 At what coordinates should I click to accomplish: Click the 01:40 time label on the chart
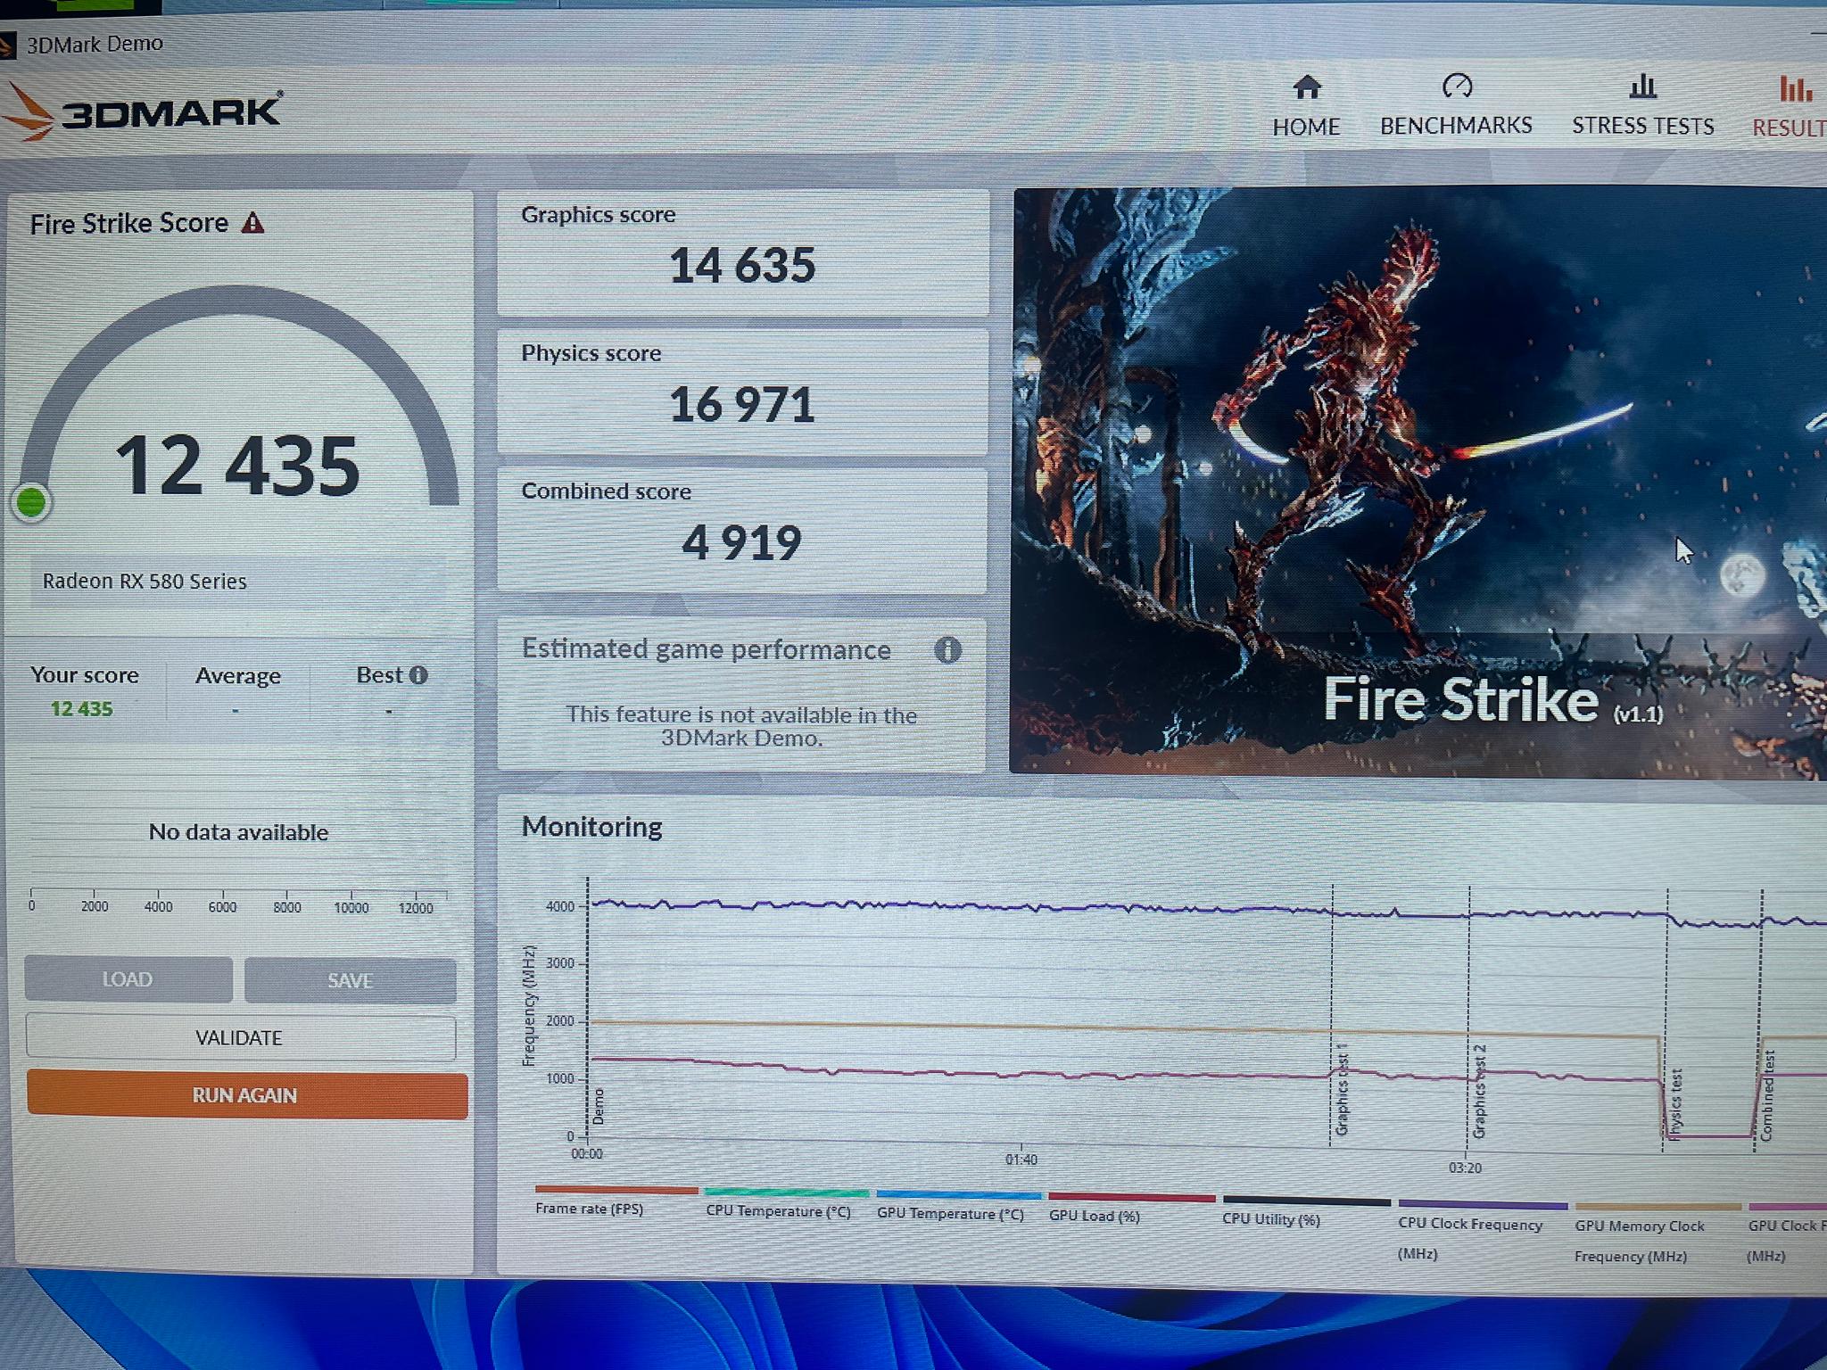(x=1021, y=1160)
